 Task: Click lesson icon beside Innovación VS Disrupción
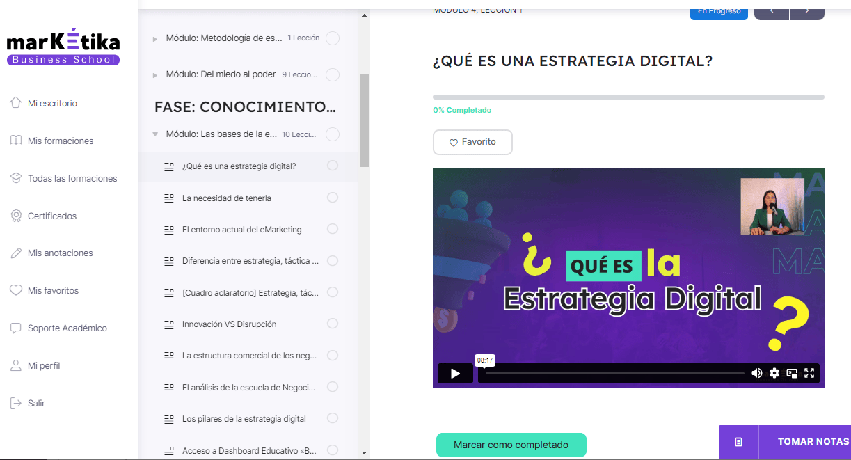pos(168,324)
